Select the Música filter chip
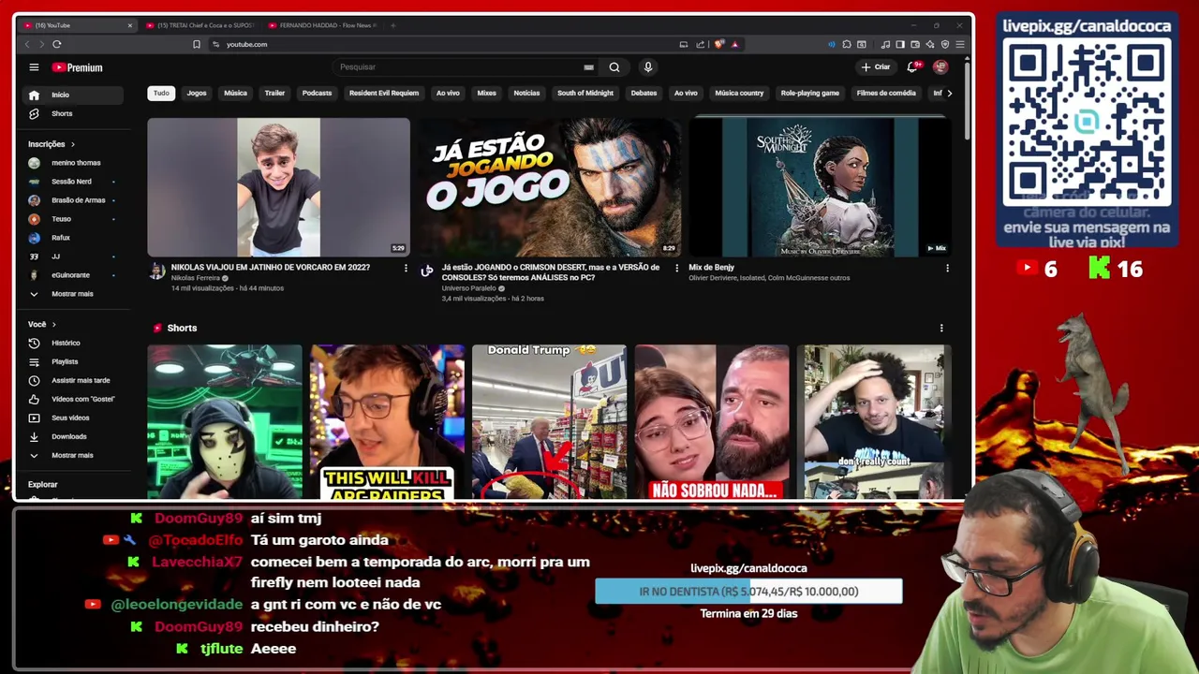Screen dimensions: 1199x674 pos(235,93)
